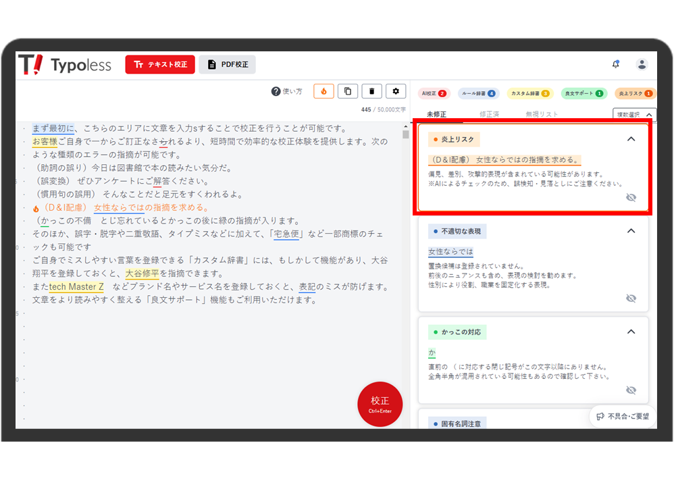This screenshot has height=485, width=674.
Task: Collapse the 不適切な表現 card
Action: 631,231
